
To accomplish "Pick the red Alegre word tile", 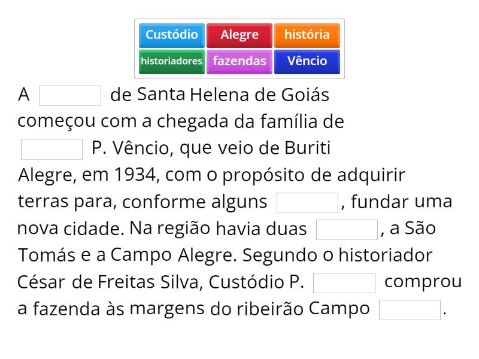I will tap(239, 35).
